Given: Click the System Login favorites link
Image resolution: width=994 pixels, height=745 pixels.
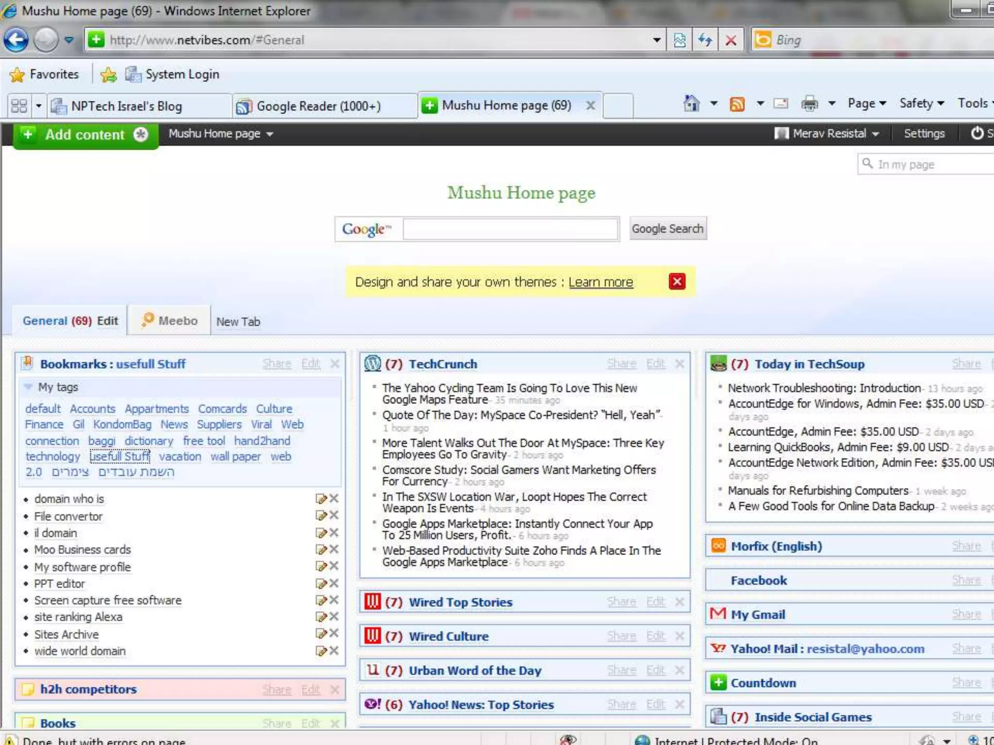Looking at the screenshot, I should (172, 75).
